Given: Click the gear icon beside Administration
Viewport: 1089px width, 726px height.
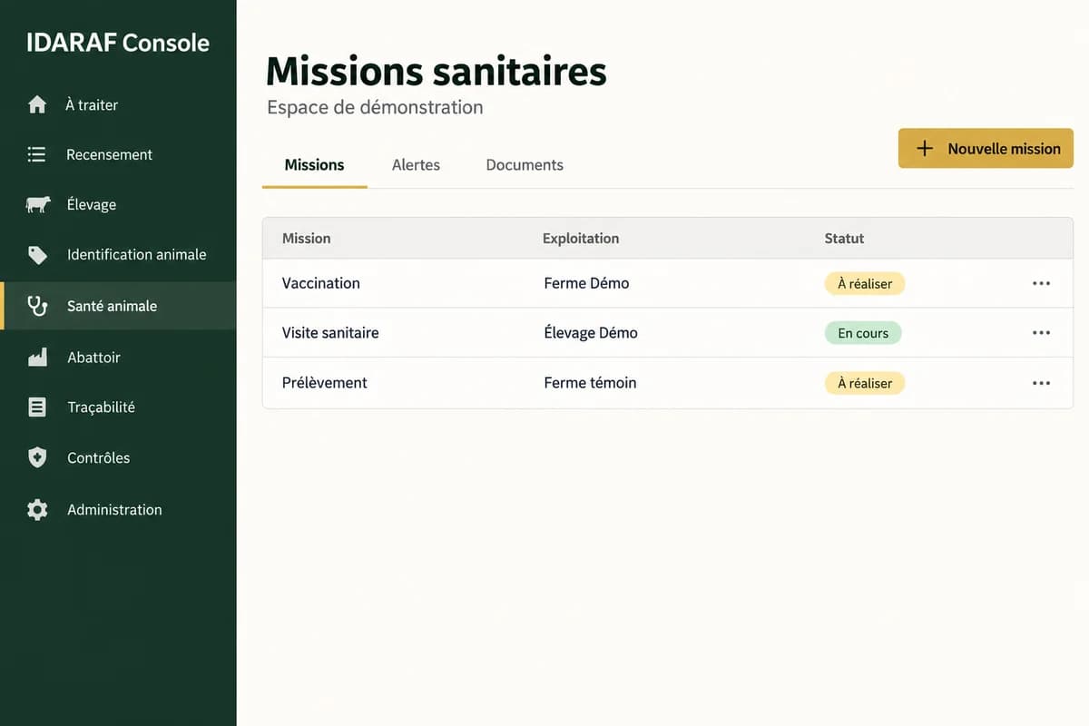Looking at the screenshot, I should click(x=37, y=509).
